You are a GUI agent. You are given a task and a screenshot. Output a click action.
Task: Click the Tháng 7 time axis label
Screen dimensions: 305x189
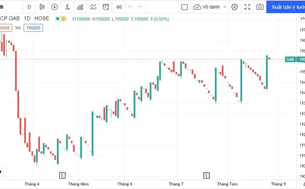click(x=176, y=184)
